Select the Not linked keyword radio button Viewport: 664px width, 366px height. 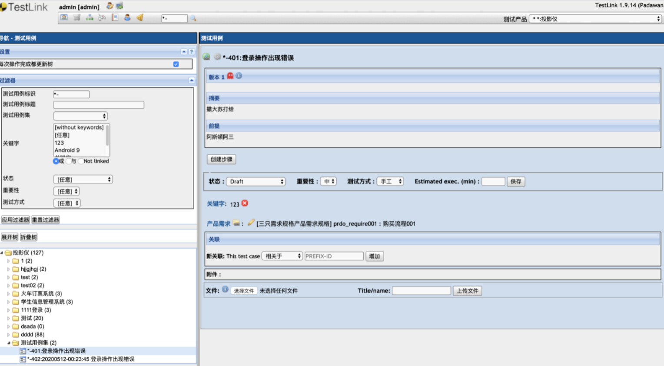pyautogui.click(x=81, y=161)
